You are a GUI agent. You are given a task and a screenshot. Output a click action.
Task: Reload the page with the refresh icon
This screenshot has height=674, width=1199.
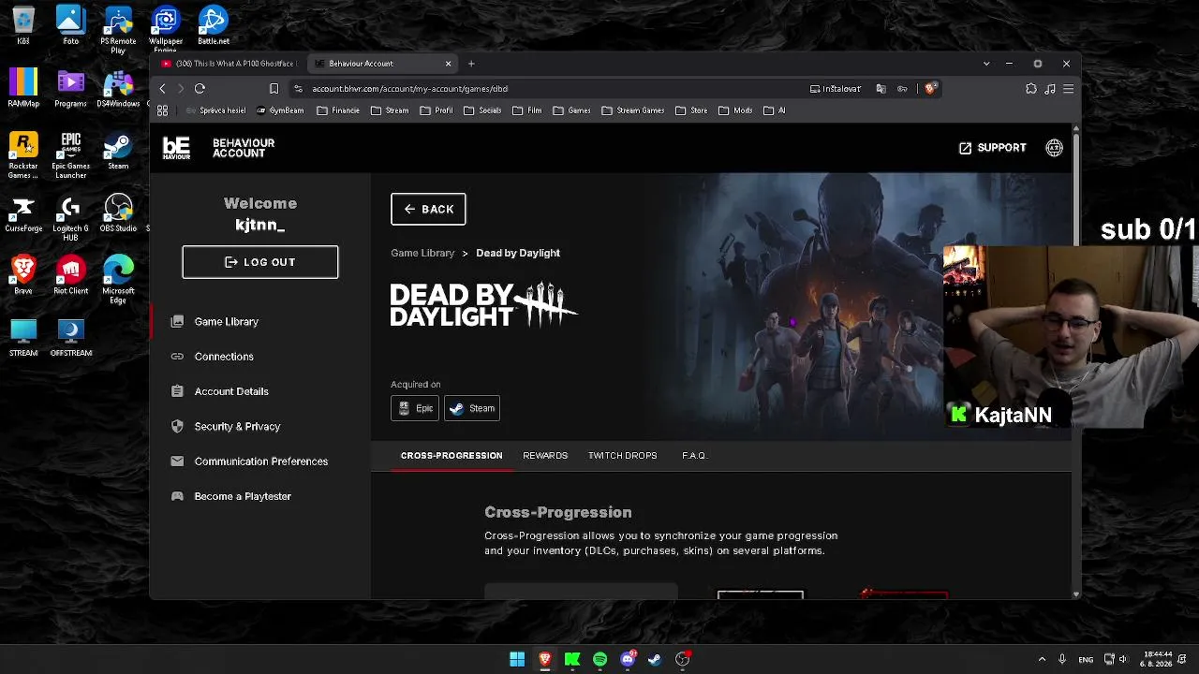click(x=200, y=89)
